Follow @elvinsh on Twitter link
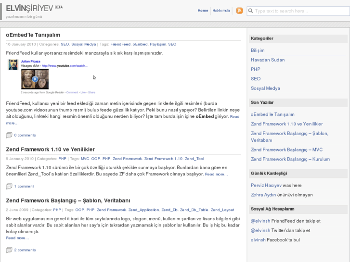The image size is (350, 262). 260,230
